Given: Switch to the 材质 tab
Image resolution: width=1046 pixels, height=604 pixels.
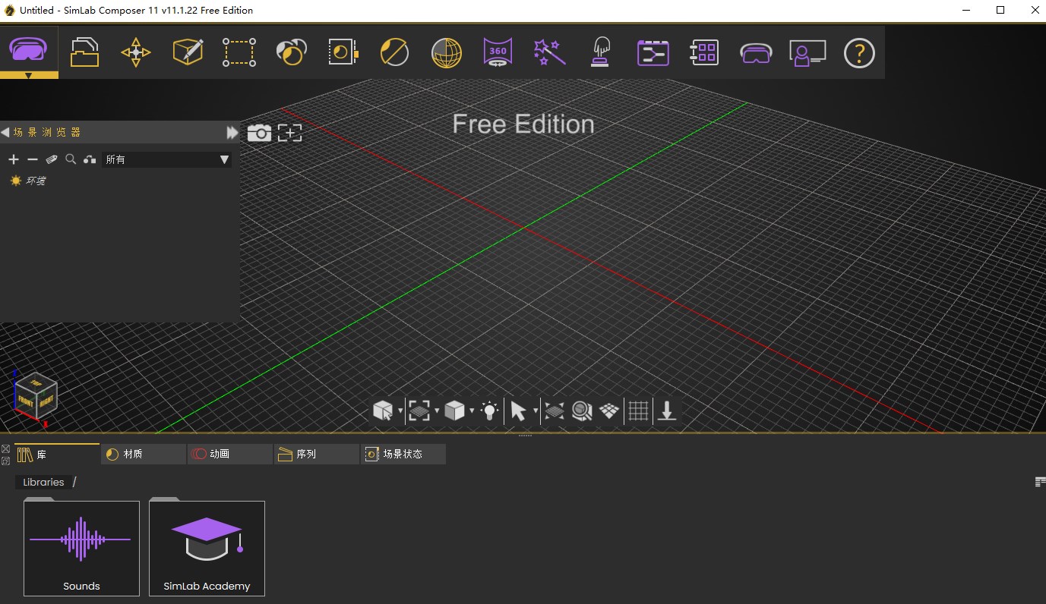Looking at the screenshot, I should tap(143, 453).
